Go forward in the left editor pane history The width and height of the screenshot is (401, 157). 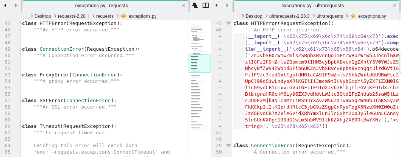16,5
